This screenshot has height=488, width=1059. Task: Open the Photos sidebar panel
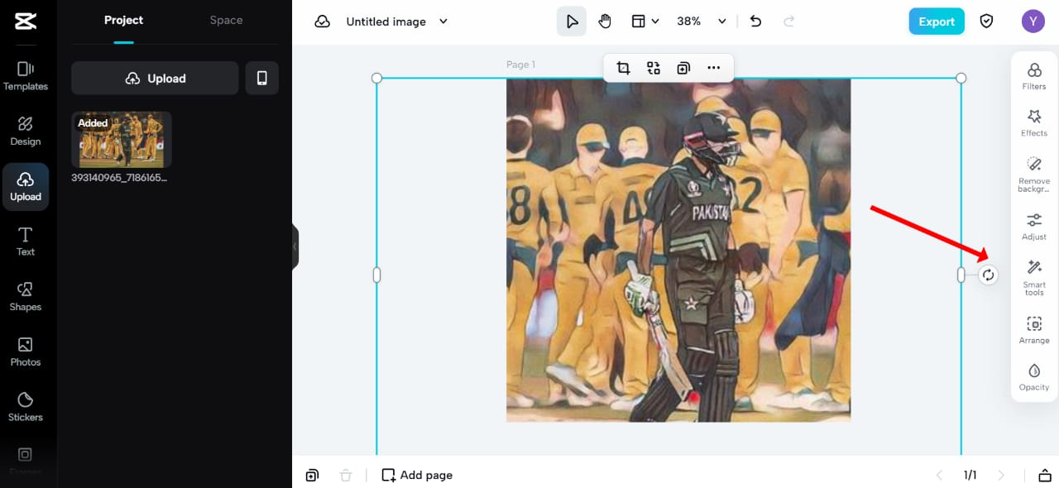tap(26, 352)
